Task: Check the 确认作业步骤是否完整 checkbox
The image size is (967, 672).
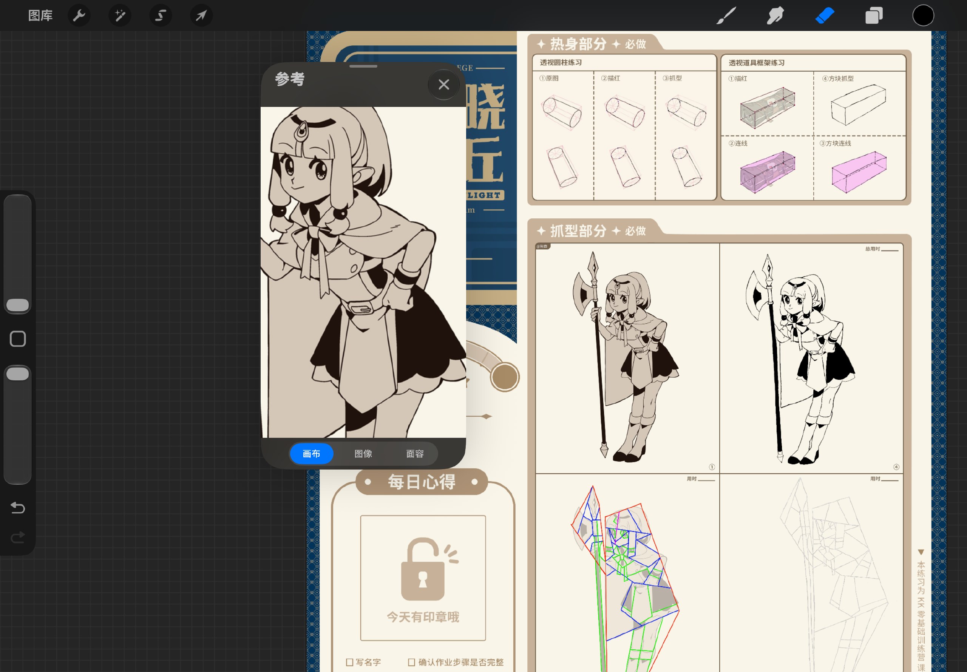Action: click(411, 662)
